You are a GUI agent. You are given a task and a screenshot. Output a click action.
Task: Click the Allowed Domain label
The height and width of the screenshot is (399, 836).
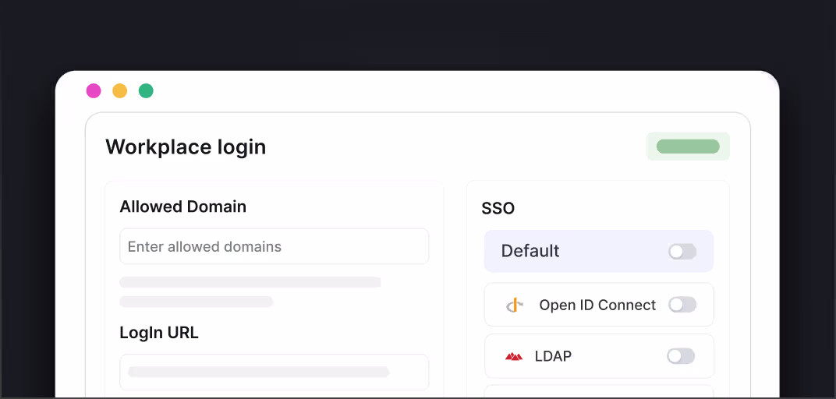pyautogui.click(x=182, y=207)
